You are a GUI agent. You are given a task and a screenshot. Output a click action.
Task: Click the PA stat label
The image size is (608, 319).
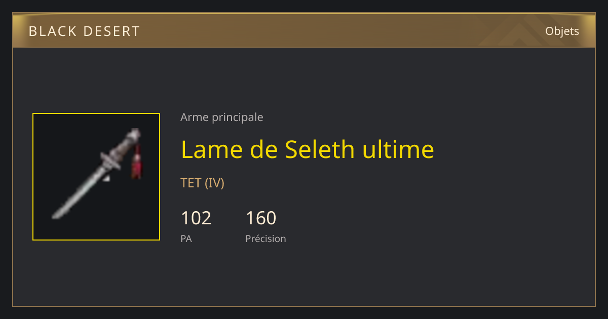point(186,238)
